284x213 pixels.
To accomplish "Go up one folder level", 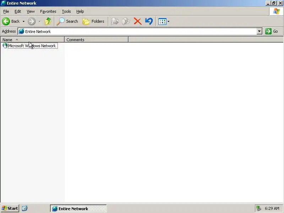I will pos(48,21).
